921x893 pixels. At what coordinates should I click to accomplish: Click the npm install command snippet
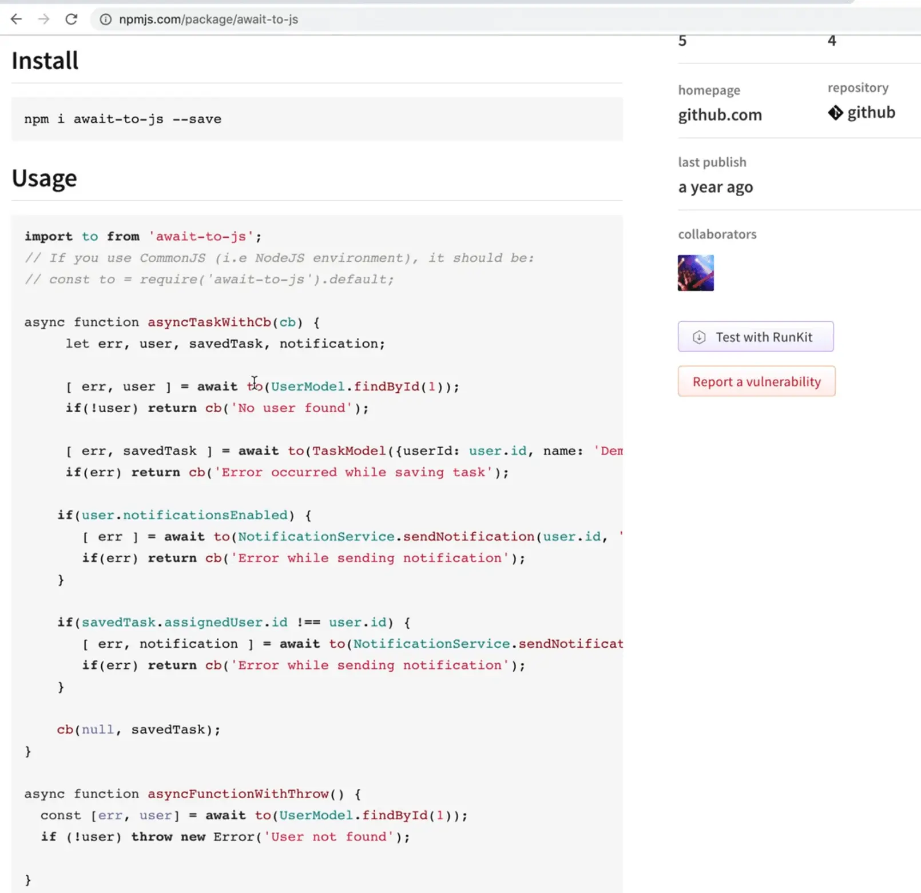click(122, 119)
